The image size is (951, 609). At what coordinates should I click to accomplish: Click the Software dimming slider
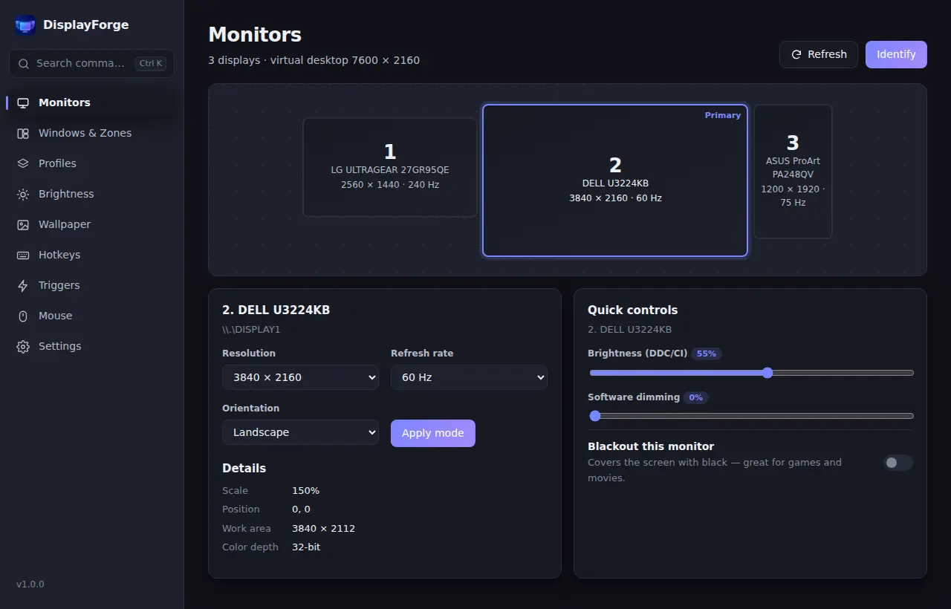pyautogui.click(x=751, y=416)
